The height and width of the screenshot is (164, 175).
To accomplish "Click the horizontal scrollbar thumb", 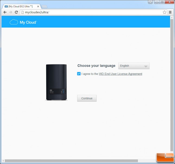I will 71,161.
